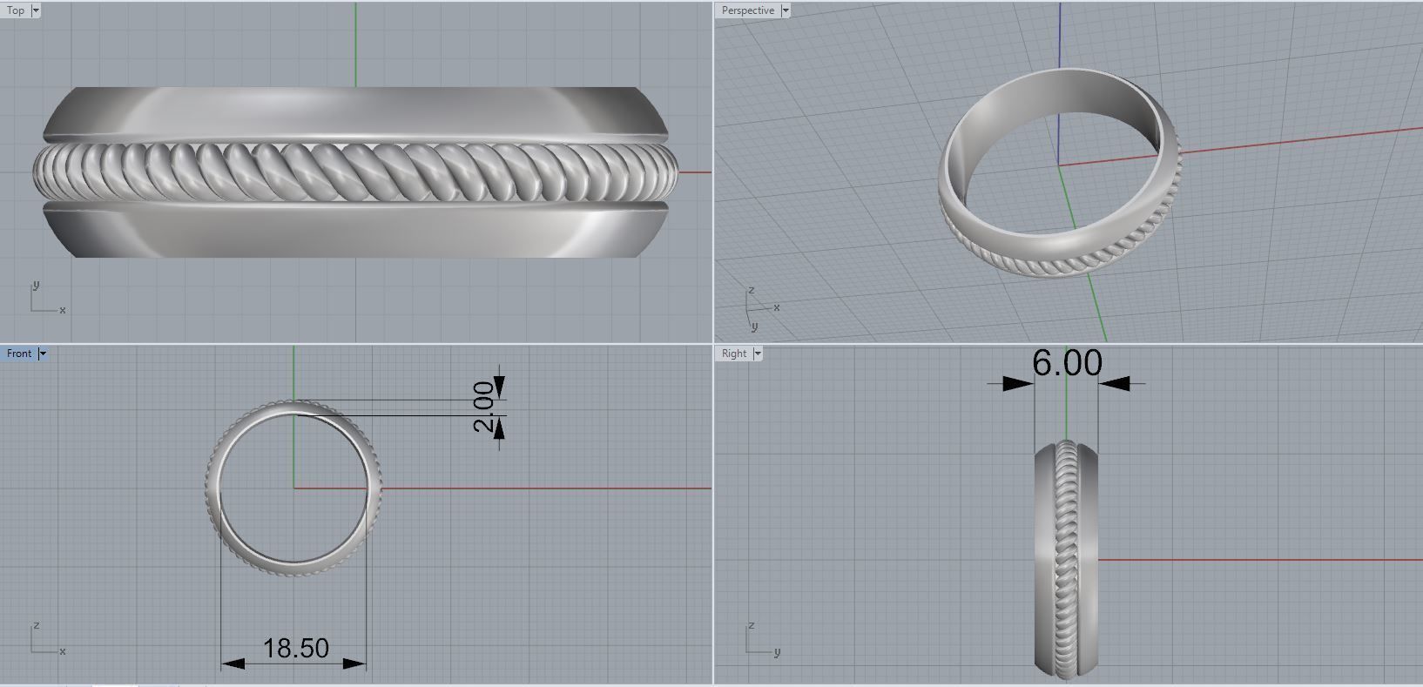The height and width of the screenshot is (687, 1423).
Task: Open the Top viewport dropdown arrow
Action: point(36,10)
